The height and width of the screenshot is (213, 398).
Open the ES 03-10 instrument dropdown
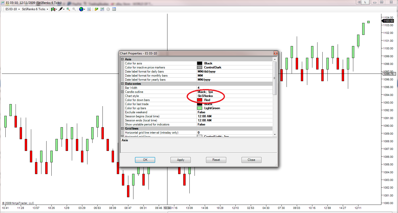point(13,9)
